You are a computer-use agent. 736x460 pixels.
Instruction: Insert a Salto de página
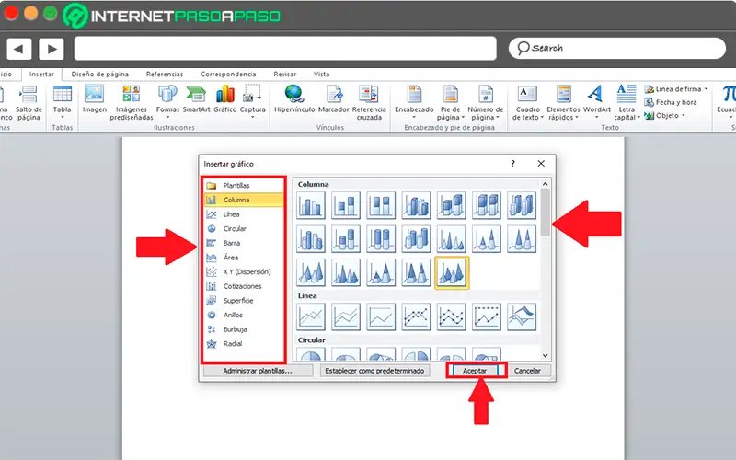coord(29,102)
